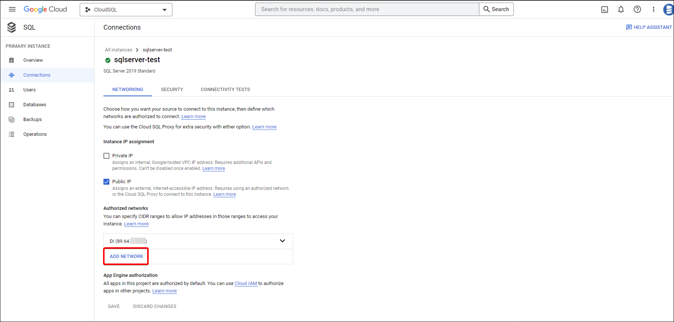Open the notifications bell
Screen dimensions: 674x322
click(x=621, y=10)
